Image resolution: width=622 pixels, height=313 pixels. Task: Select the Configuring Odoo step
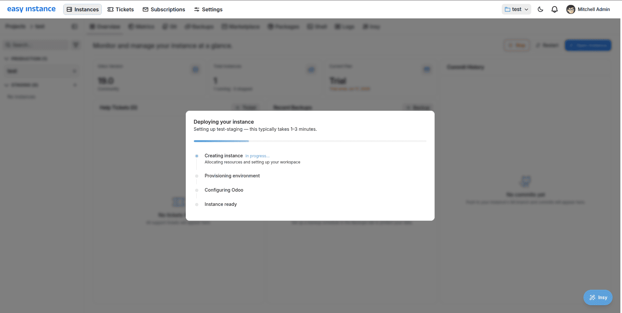224,190
